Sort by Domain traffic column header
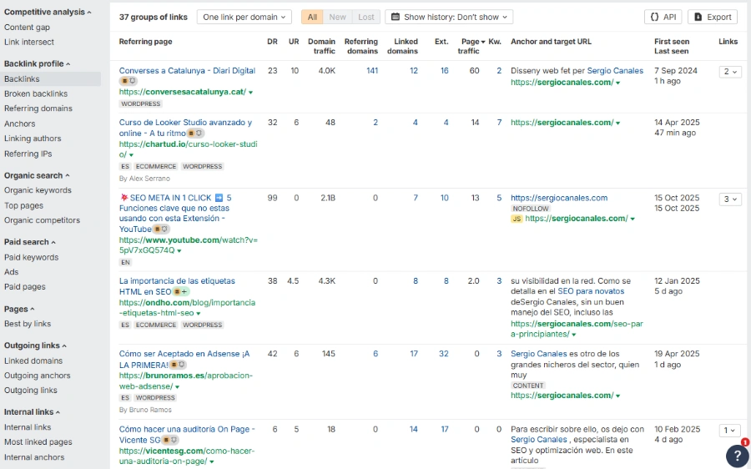751x469 pixels. pyautogui.click(x=321, y=47)
